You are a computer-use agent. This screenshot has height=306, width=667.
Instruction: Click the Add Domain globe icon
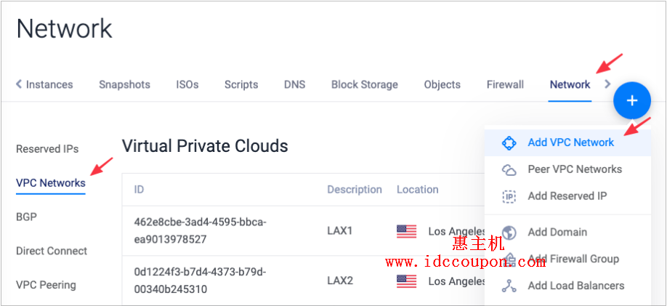point(509,233)
